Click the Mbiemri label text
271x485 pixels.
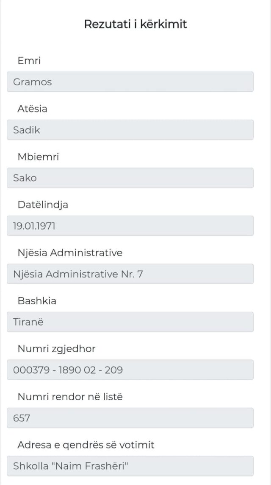click(38, 157)
